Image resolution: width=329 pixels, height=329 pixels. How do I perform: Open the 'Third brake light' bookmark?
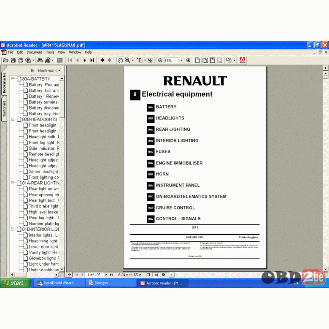pos(44,206)
